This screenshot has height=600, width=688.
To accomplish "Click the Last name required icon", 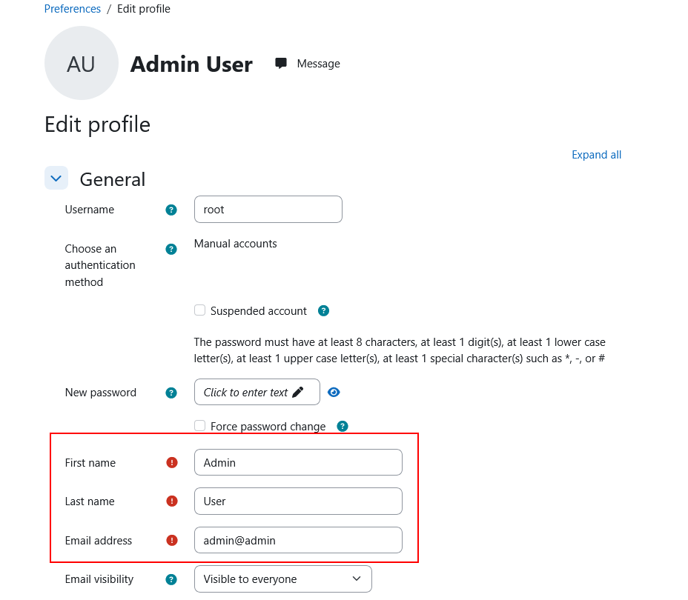I will point(172,501).
